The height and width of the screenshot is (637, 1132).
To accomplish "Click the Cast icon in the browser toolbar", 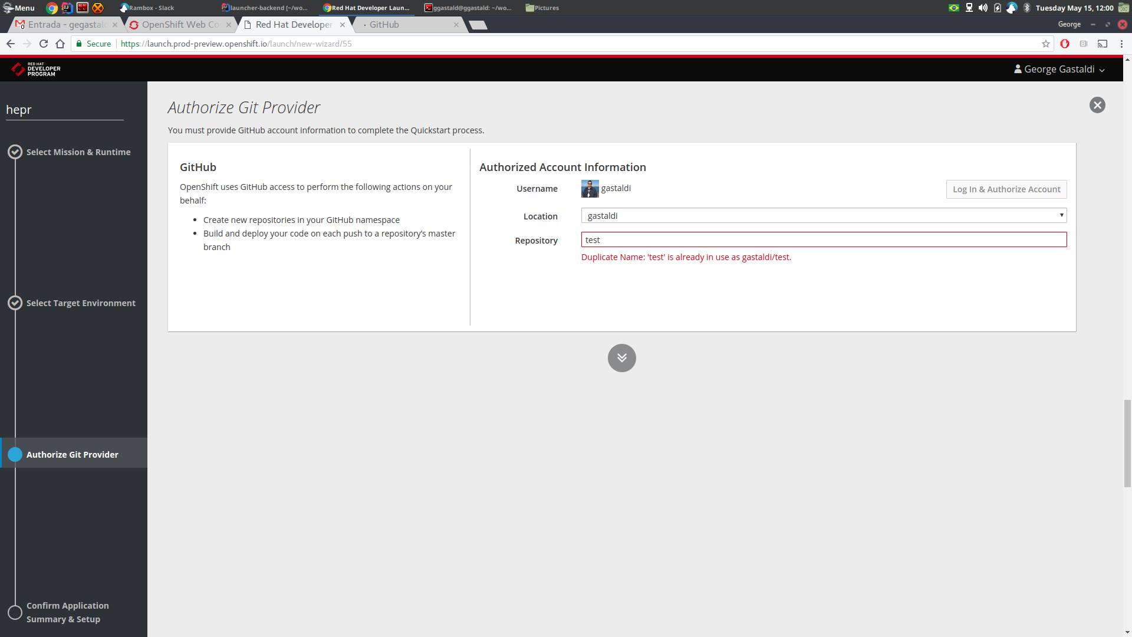I will pos(1103,44).
